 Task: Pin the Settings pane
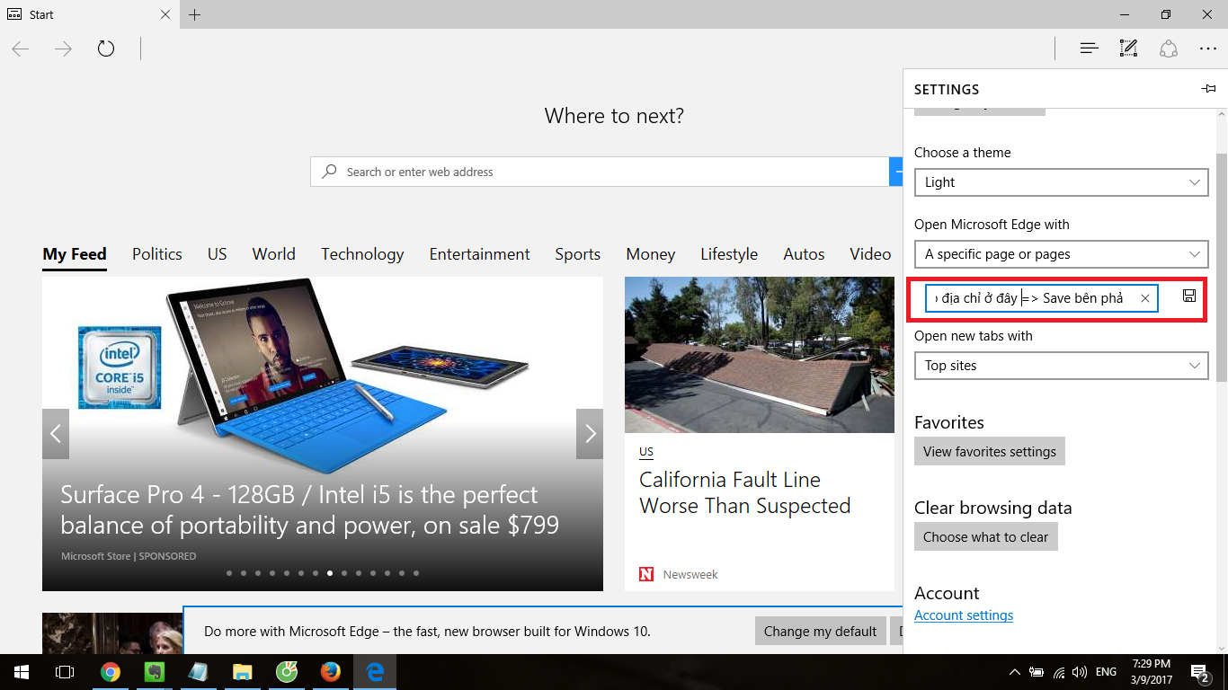1208,89
